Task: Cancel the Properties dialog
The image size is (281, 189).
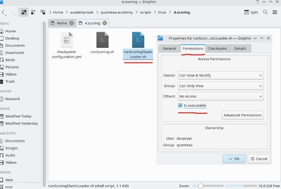Action: click(x=259, y=159)
